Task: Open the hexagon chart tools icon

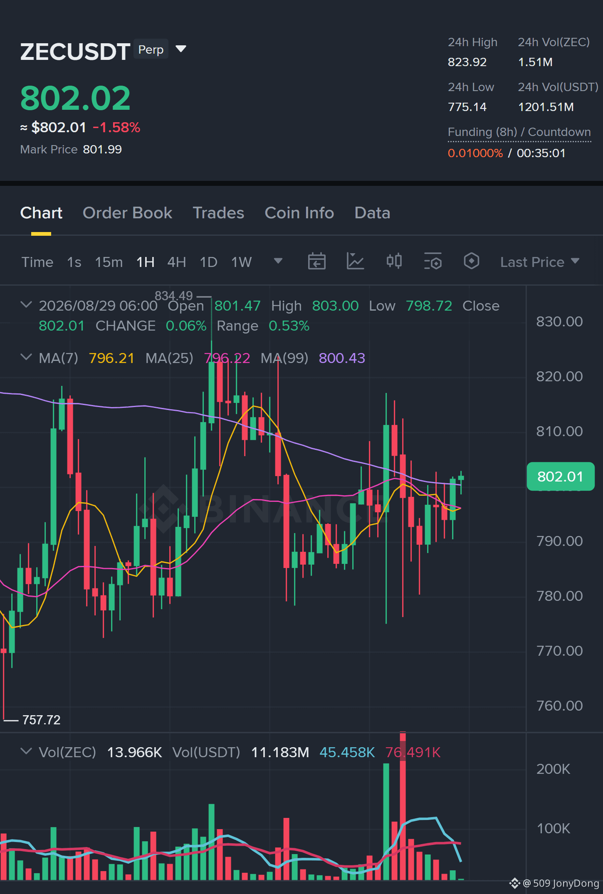Action: [472, 262]
